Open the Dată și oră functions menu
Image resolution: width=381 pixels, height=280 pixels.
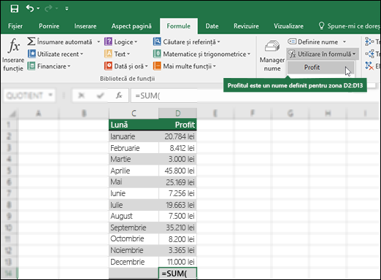[x=126, y=66]
